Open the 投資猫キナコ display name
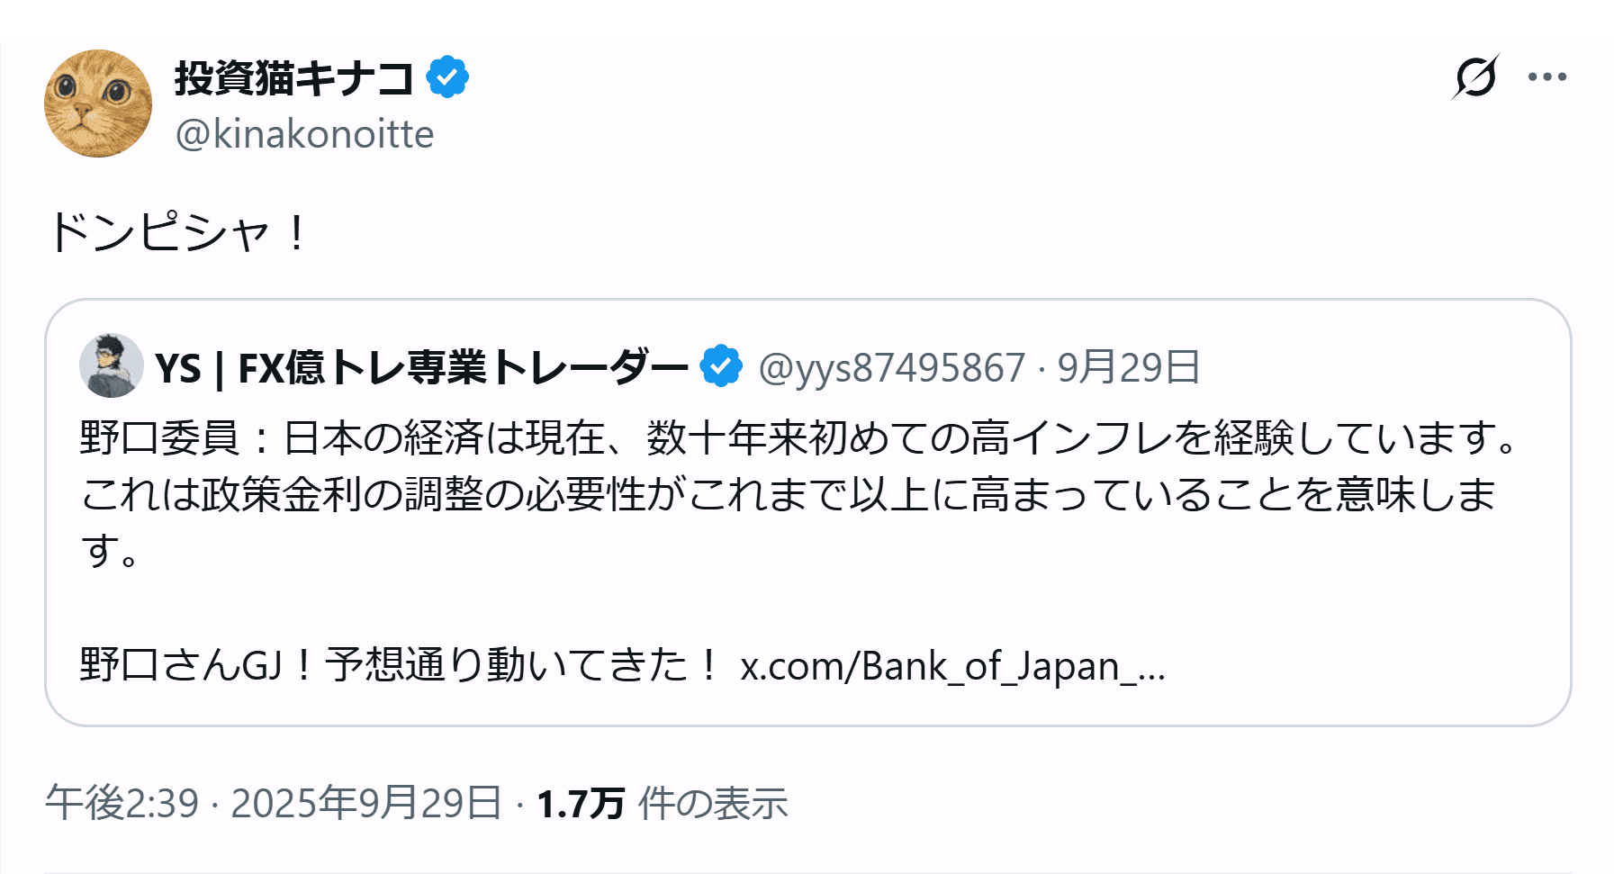 [293, 77]
